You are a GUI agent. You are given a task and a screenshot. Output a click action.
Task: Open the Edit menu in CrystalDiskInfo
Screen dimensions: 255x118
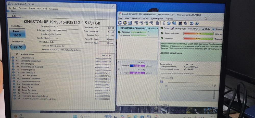point(15,8)
